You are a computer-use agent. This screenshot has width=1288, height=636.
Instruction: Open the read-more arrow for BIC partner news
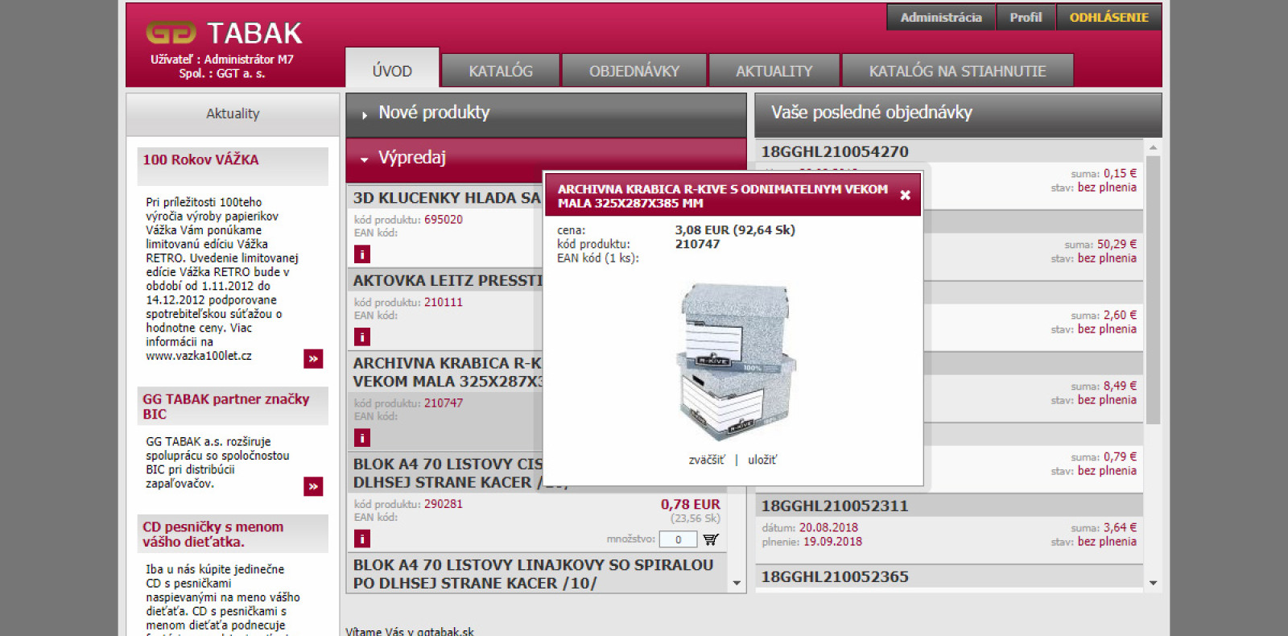[313, 486]
